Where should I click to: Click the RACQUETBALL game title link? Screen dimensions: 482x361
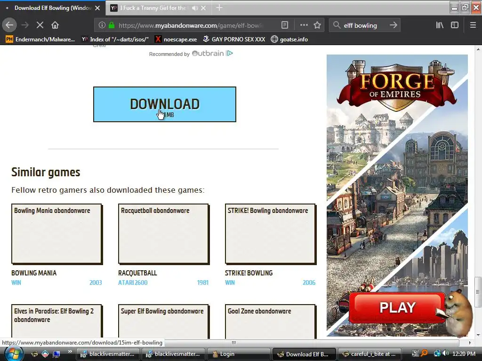click(x=137, y=273)
